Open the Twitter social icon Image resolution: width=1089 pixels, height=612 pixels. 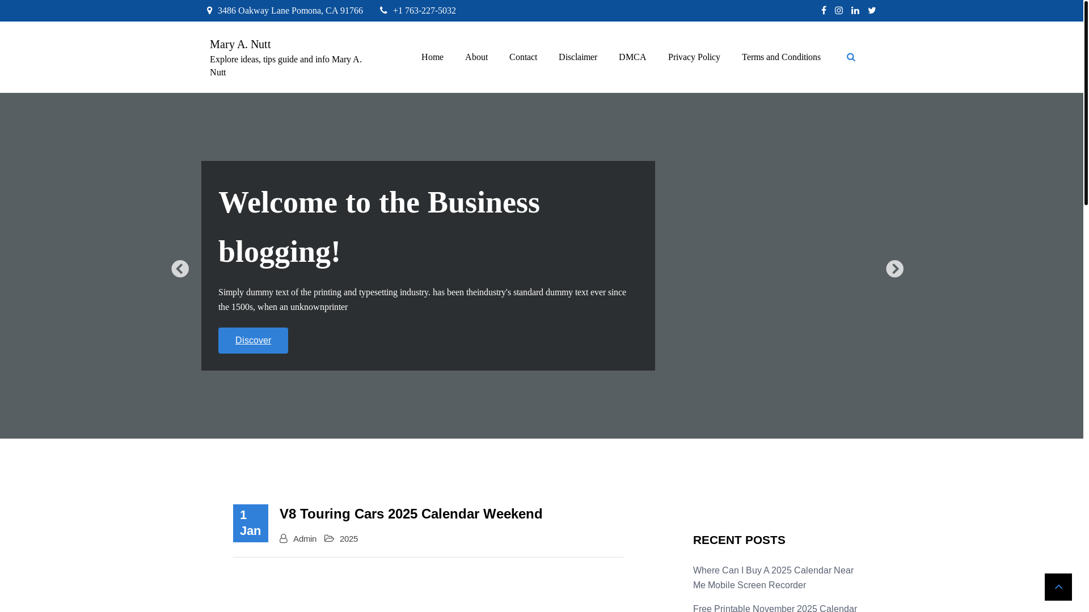(x=872, y=10)
